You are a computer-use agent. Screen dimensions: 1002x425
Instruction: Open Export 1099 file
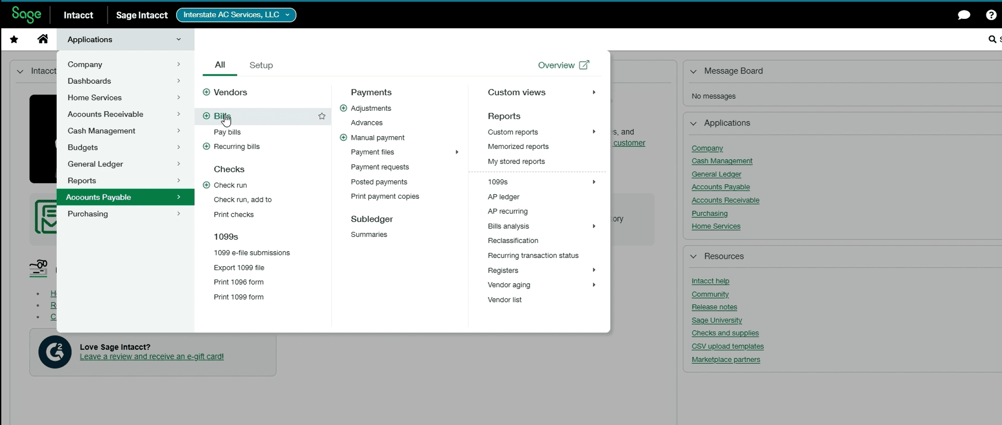click(239, 267)
